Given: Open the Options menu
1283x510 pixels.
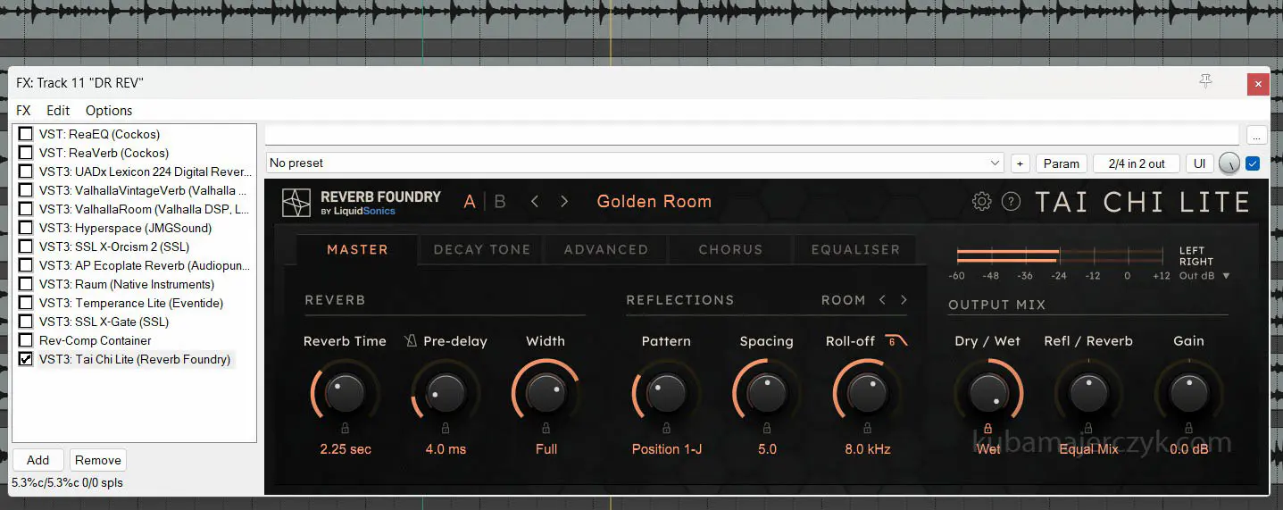Looking at the screenshot, I should 109,111.
